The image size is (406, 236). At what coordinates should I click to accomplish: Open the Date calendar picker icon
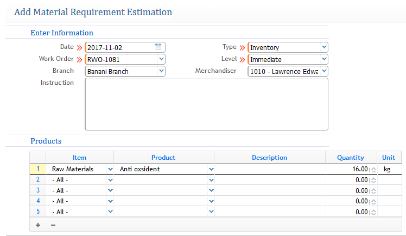coord(158,47)
